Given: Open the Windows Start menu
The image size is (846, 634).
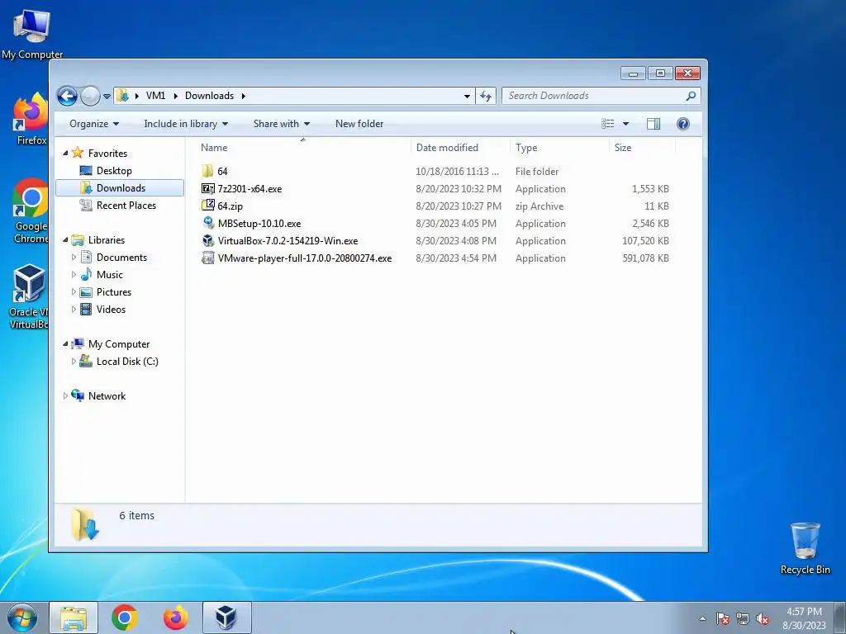Looking at the screenshot, I should [x=22, y=617].
